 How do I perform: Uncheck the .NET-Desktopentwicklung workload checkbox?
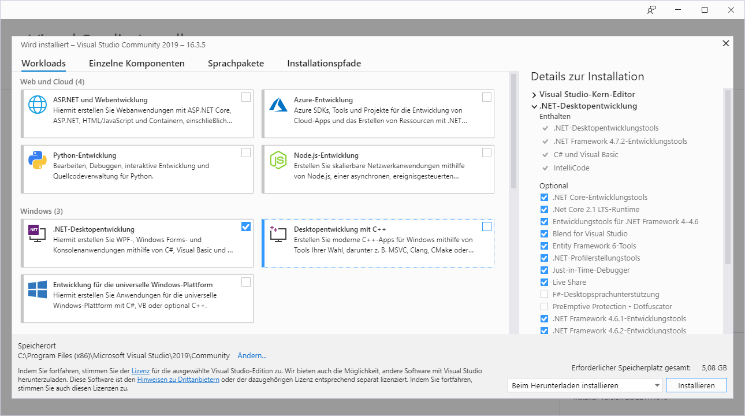[246, 226]
